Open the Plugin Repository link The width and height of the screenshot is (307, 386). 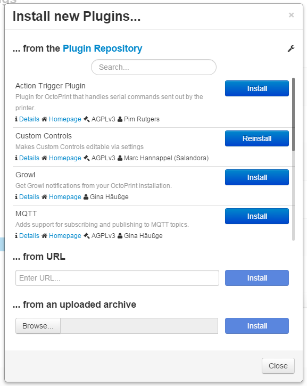click(102, 48)
